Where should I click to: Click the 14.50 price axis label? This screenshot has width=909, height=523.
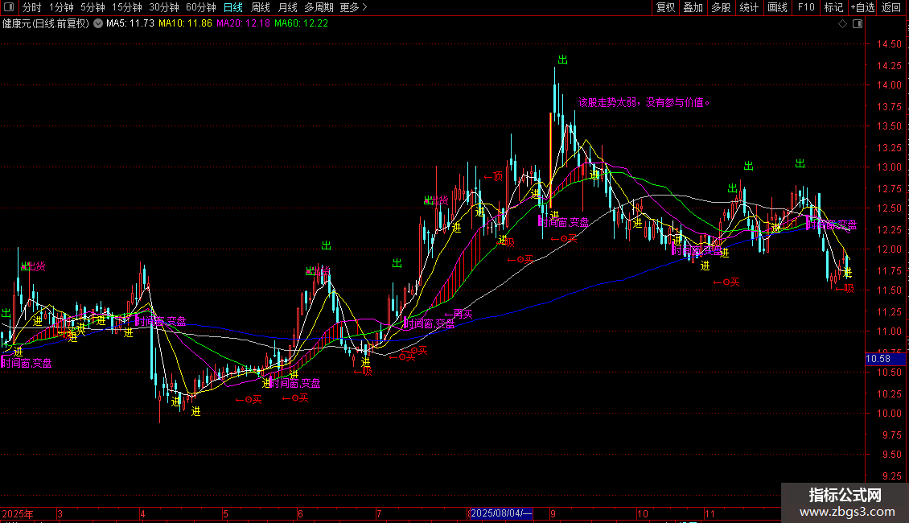click(889, 44)
